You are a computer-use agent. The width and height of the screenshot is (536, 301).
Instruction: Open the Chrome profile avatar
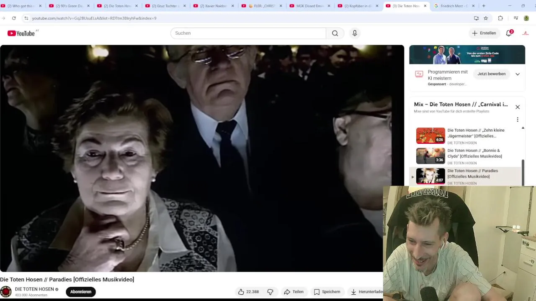526,18
